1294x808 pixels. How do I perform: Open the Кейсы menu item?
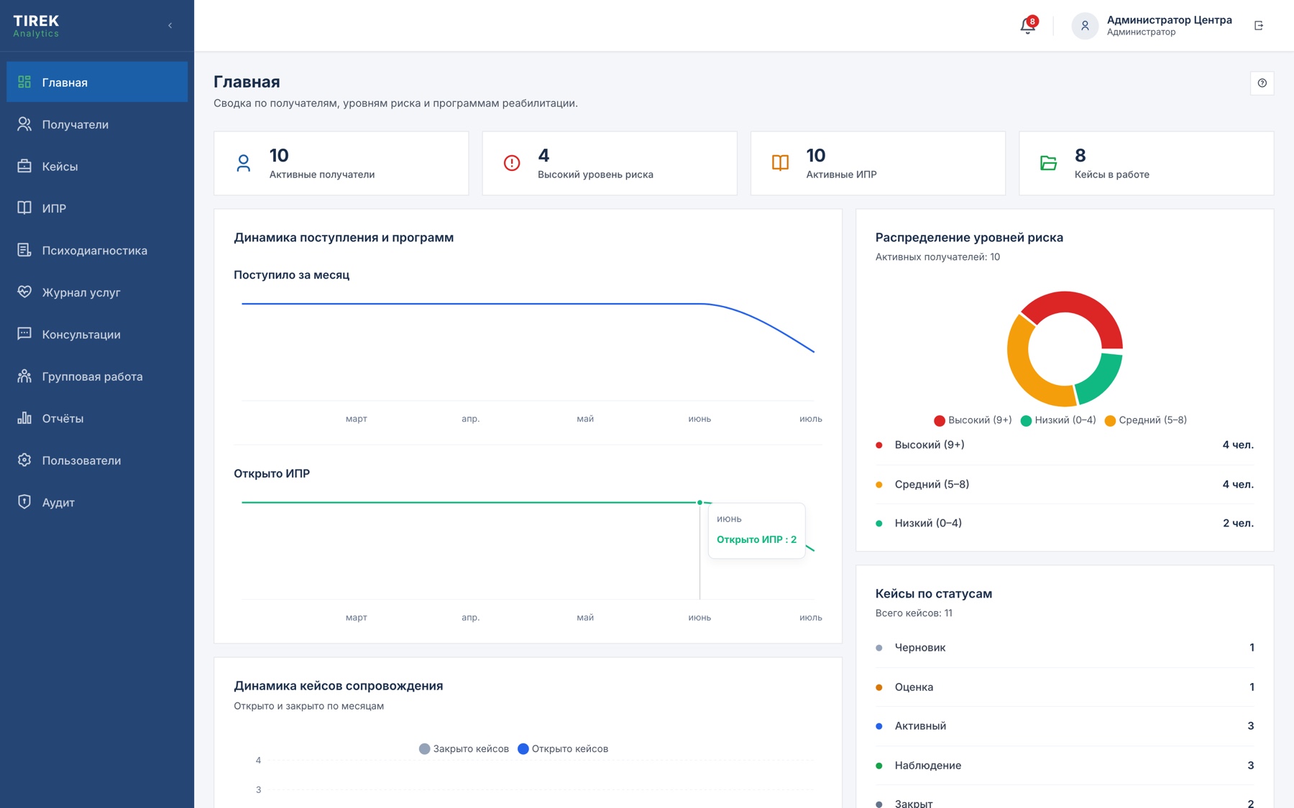(x=97, y=166)
